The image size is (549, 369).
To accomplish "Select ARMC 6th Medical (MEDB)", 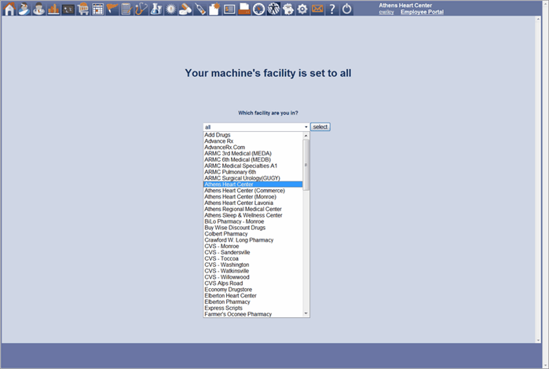I will 253,159.
